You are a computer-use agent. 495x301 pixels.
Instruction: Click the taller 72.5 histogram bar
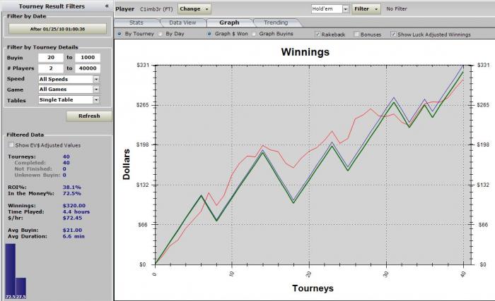coord(11,271)
